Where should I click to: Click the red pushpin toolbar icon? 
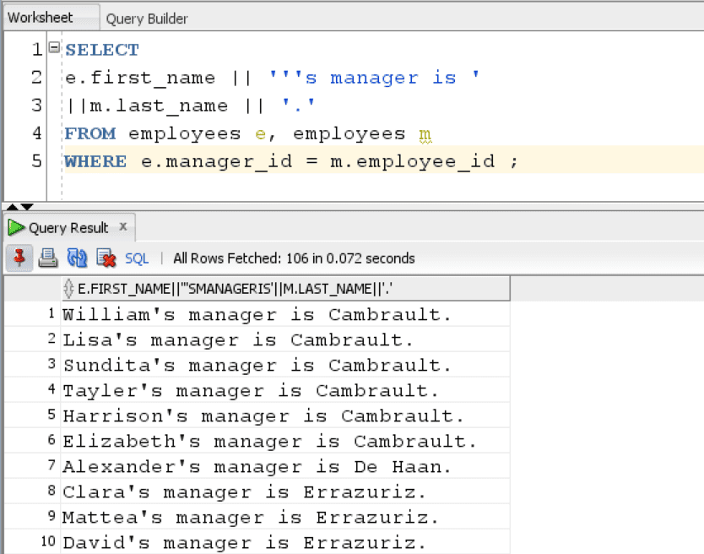point(17,258)
